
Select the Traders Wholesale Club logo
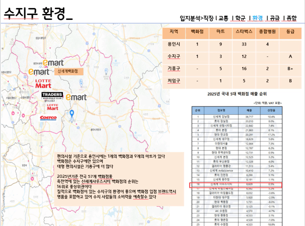(x=52, y=96)
